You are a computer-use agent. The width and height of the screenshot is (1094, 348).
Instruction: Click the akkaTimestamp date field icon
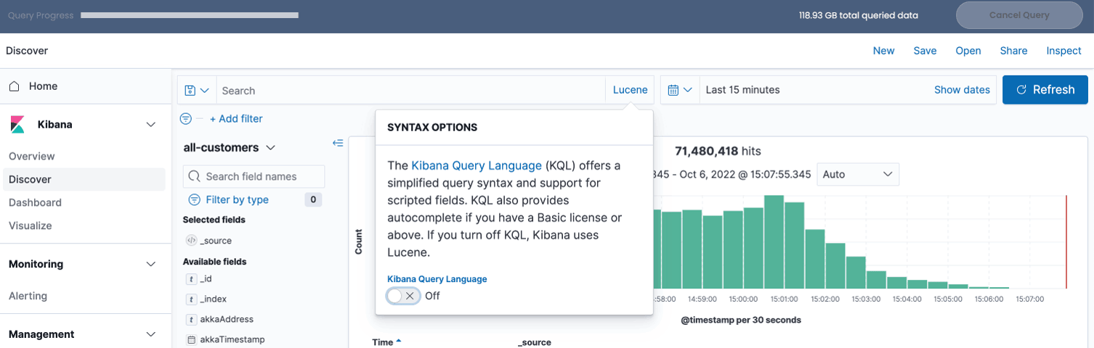pyautogui.click(x=191, y=339)
